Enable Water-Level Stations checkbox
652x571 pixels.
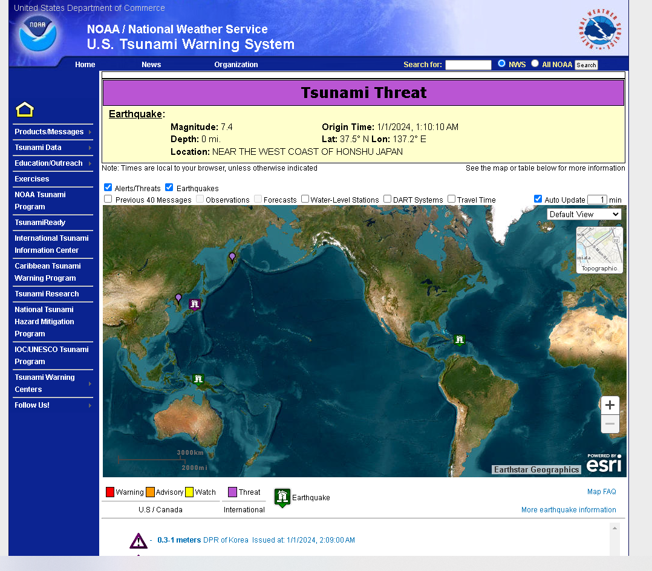[305, 199]
